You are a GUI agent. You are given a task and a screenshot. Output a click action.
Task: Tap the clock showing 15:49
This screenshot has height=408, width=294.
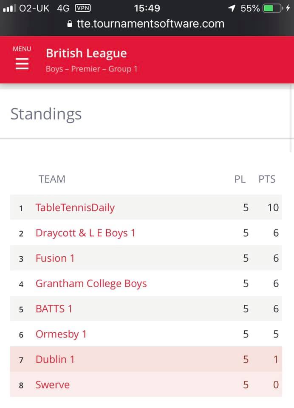click(x=147, y=8)
